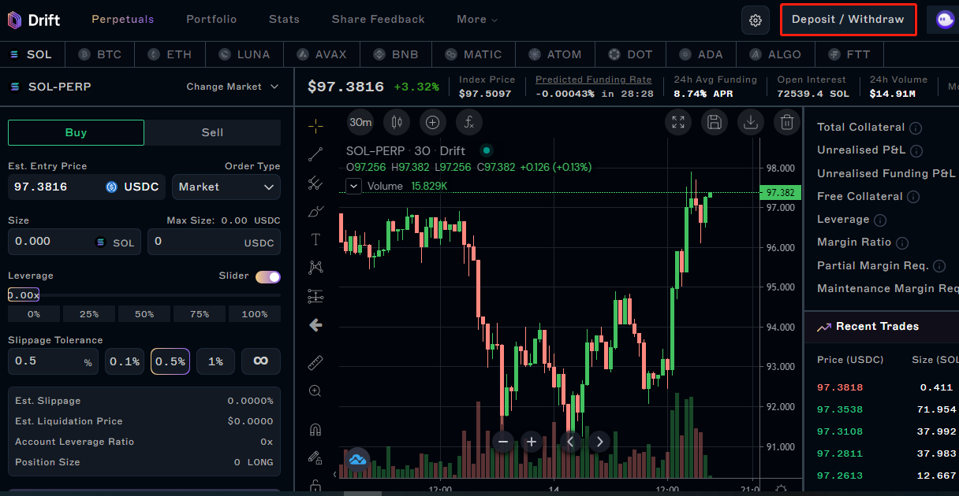Screen dimensions: 959x496
Task: Set leverage to 100%
Action: (255, 314)
